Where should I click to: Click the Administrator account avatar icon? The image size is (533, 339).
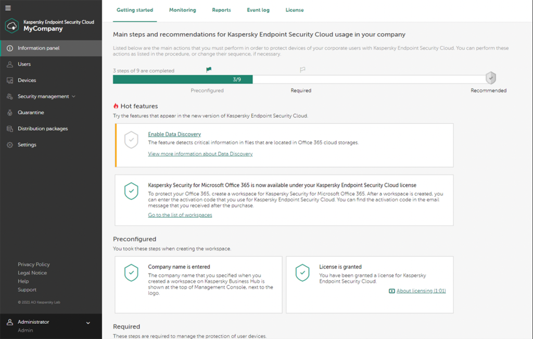10,322
